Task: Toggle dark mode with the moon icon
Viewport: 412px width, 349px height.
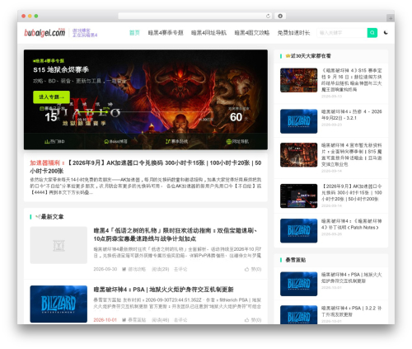Action: coord(386,32)
